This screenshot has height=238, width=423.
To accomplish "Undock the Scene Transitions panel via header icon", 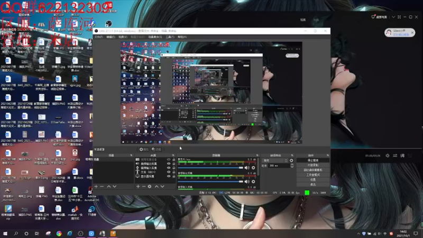I will click(292, 155).
